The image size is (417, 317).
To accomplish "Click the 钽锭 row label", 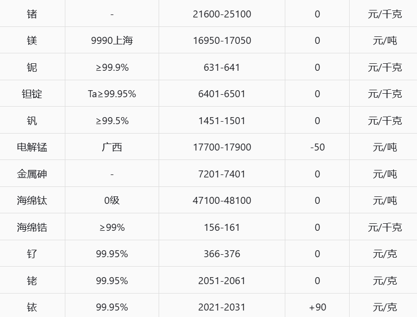I will (32, 94).
